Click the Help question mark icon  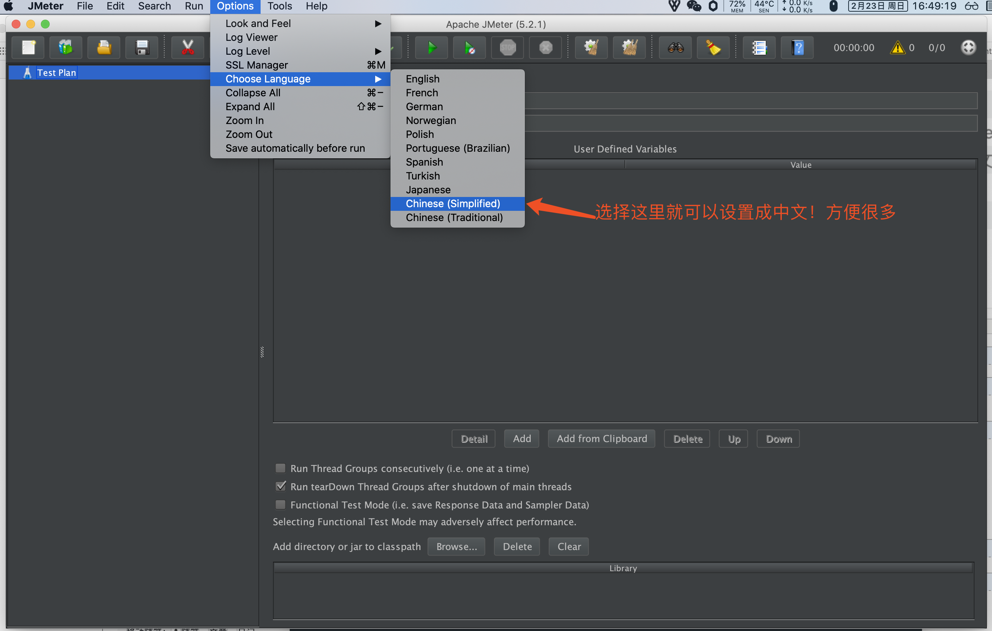click(x=797, y=48)
